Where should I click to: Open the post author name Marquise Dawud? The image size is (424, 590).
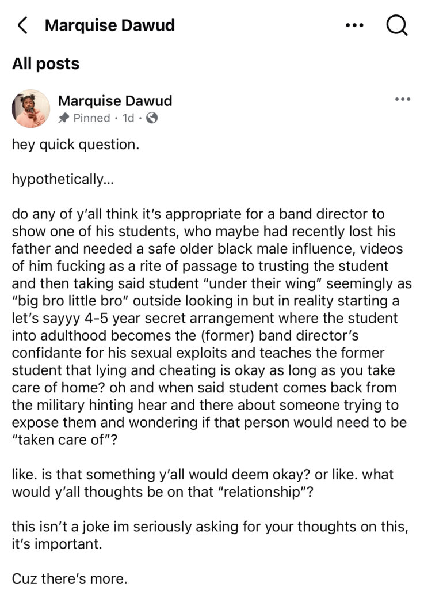coord(115,101)
